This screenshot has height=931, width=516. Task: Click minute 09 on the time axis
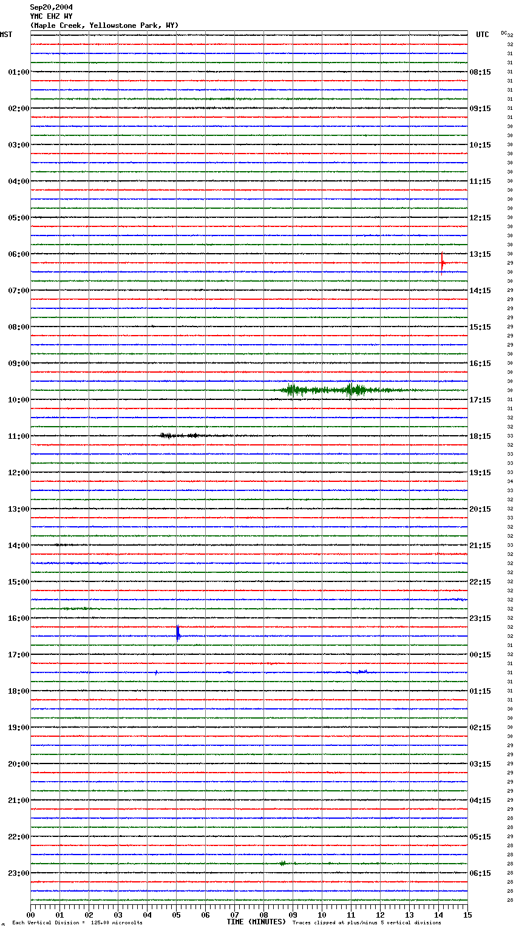[x=293, y=915]
